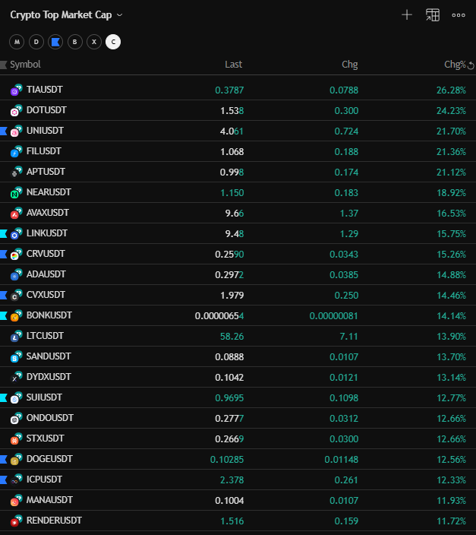Click the ICPUSDT coin logo
Screen dimensions: 476x535
(x=16, y=480)
